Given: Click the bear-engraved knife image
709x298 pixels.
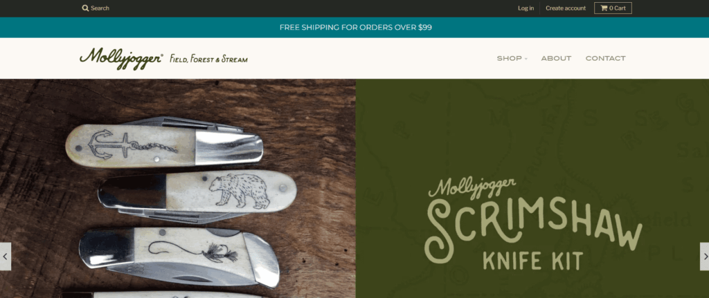Looking at the screenshot, I should click(x=197, y=196).
